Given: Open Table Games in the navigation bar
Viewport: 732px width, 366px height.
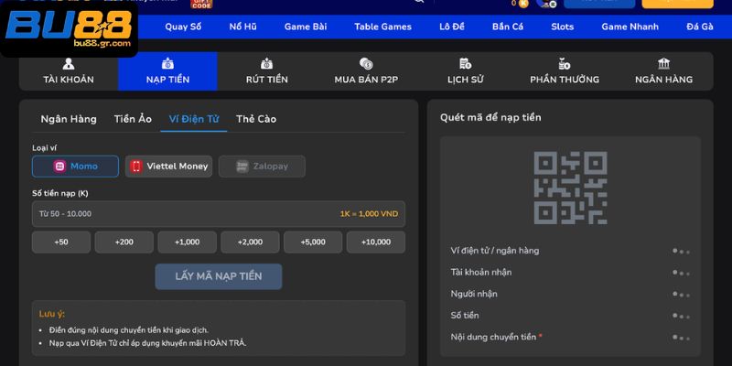Looking at the screenshot, I should point(382,27).
